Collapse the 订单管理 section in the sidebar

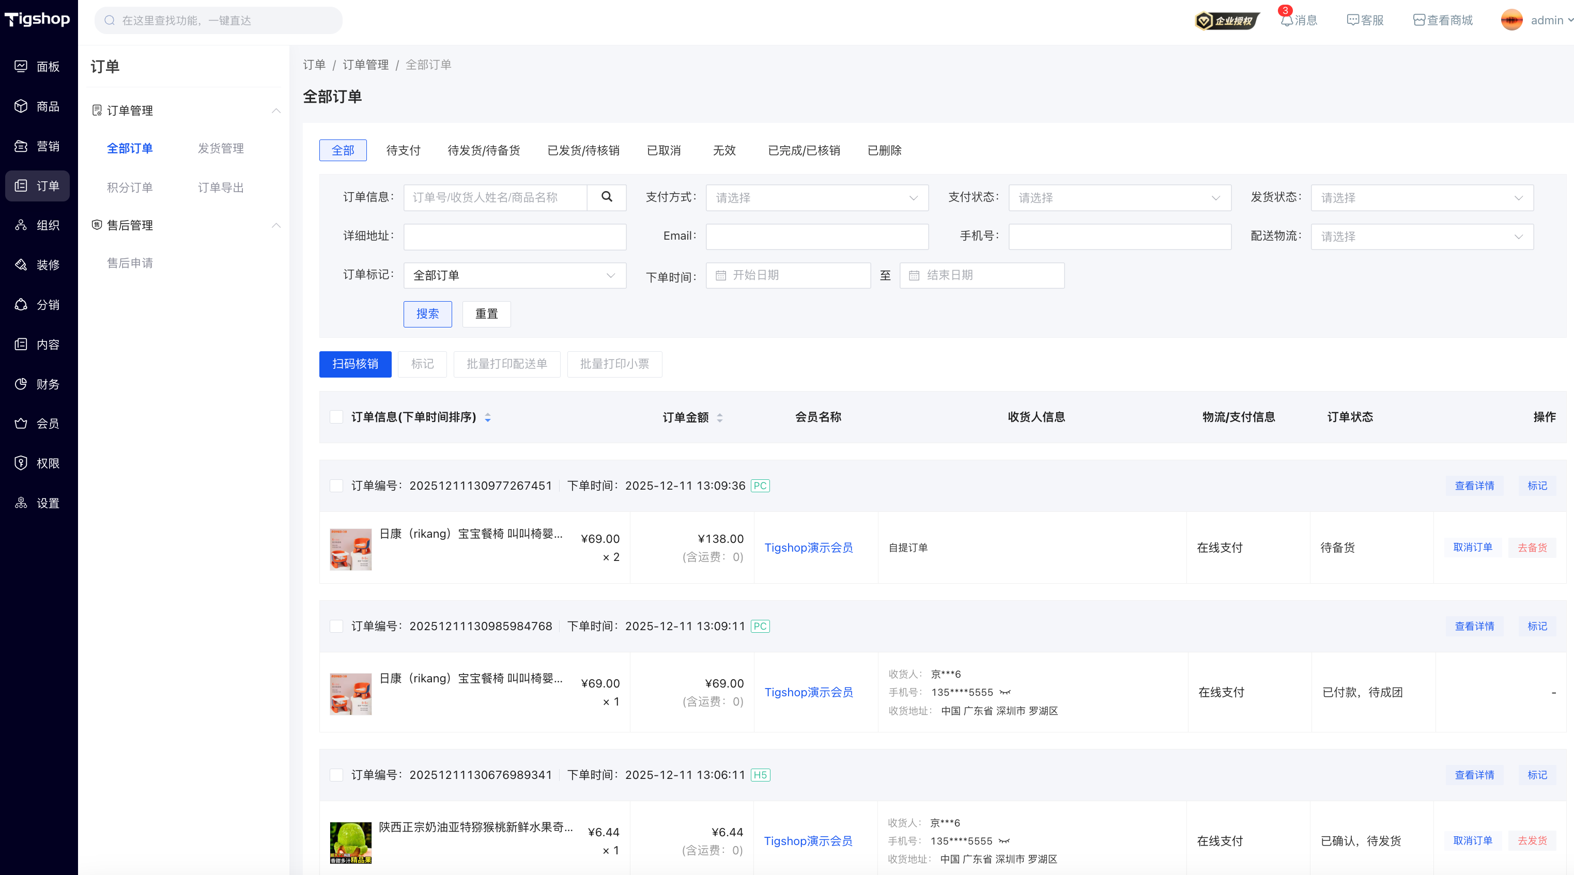tap(276, 111)
